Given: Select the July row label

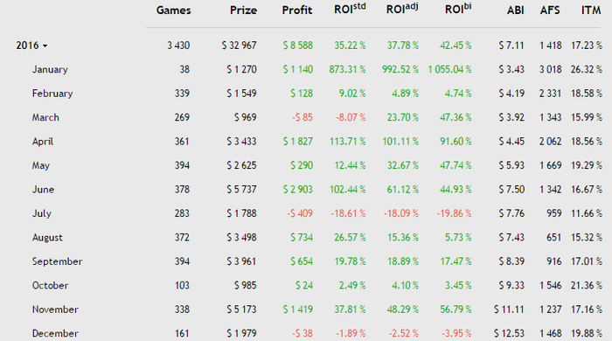Looking at the screenshot, I should tap(42, 214).
